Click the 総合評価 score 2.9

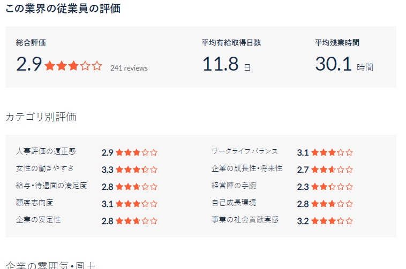pyautogui.click(x=29, y=64)
